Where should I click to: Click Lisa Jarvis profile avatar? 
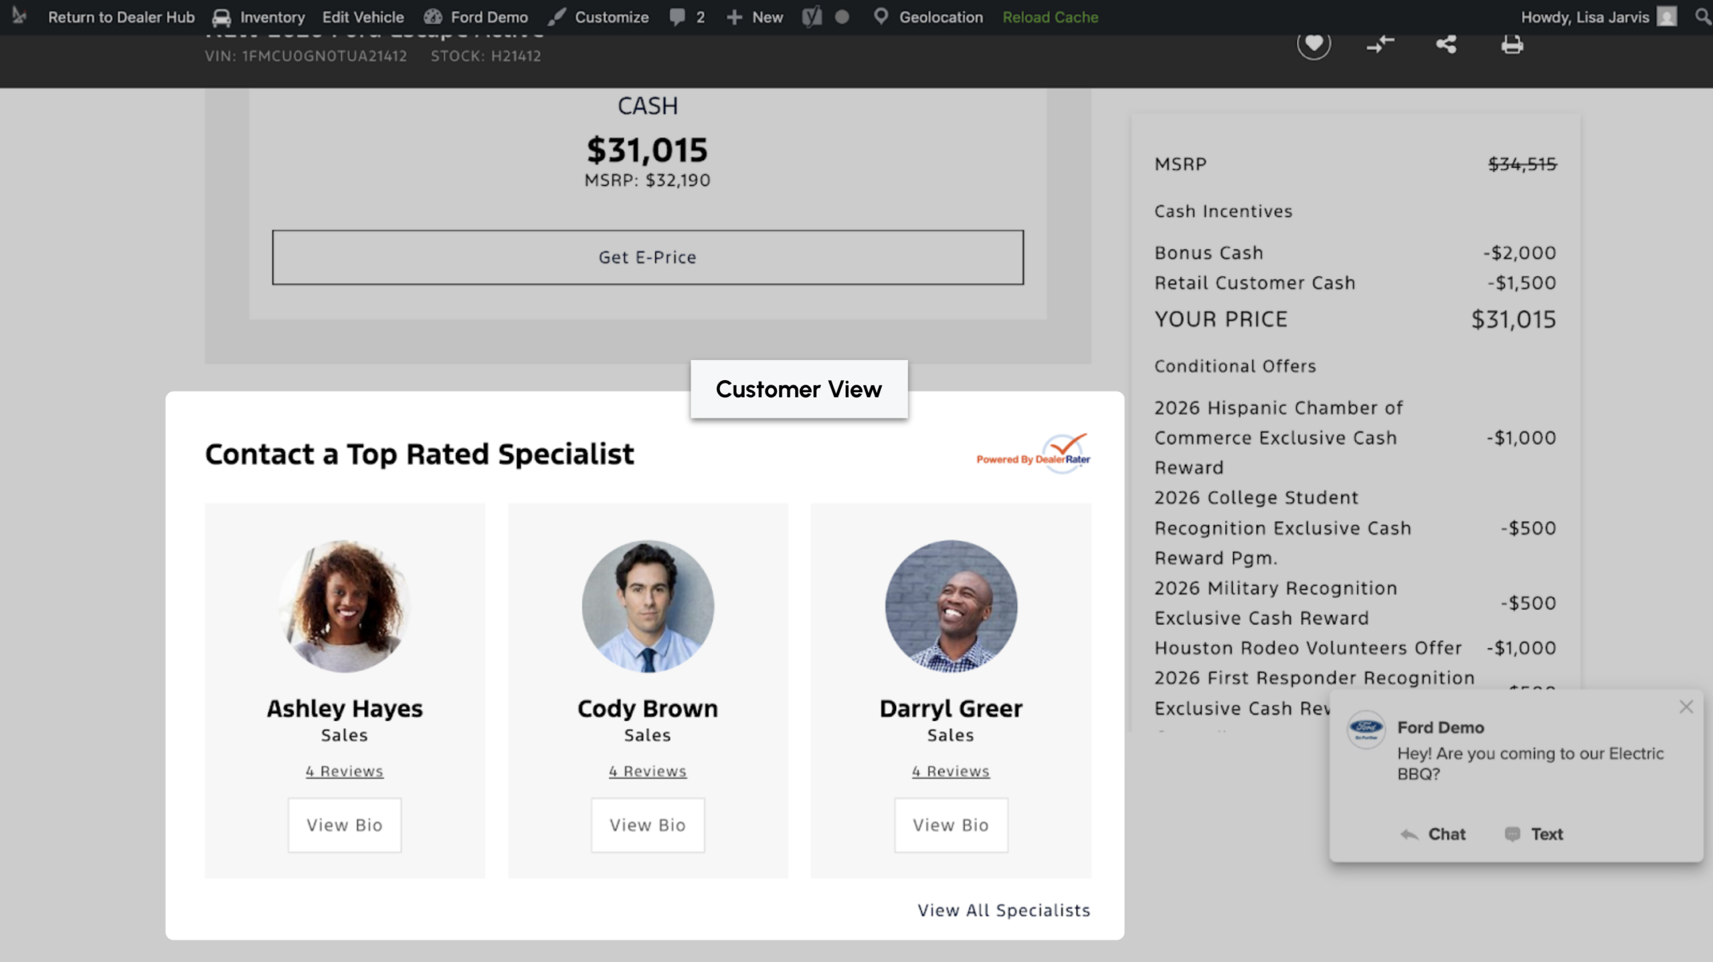click(x=1667, y=17)
